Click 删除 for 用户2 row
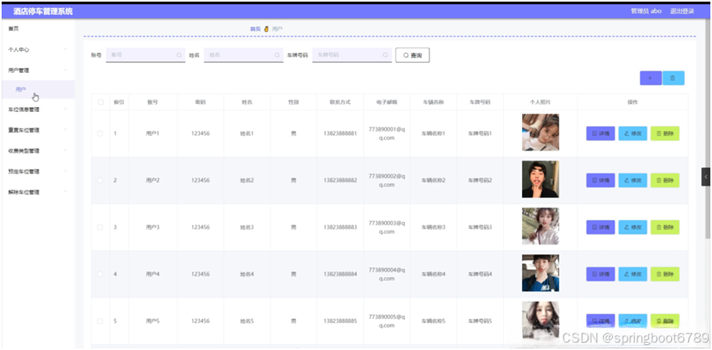This screenshot has width=712, height=350. pyautogui.click(x=664, y=180)
